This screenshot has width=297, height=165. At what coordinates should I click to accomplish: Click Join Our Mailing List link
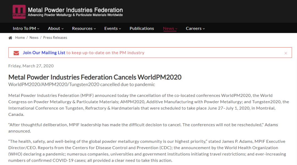[44, 53]
